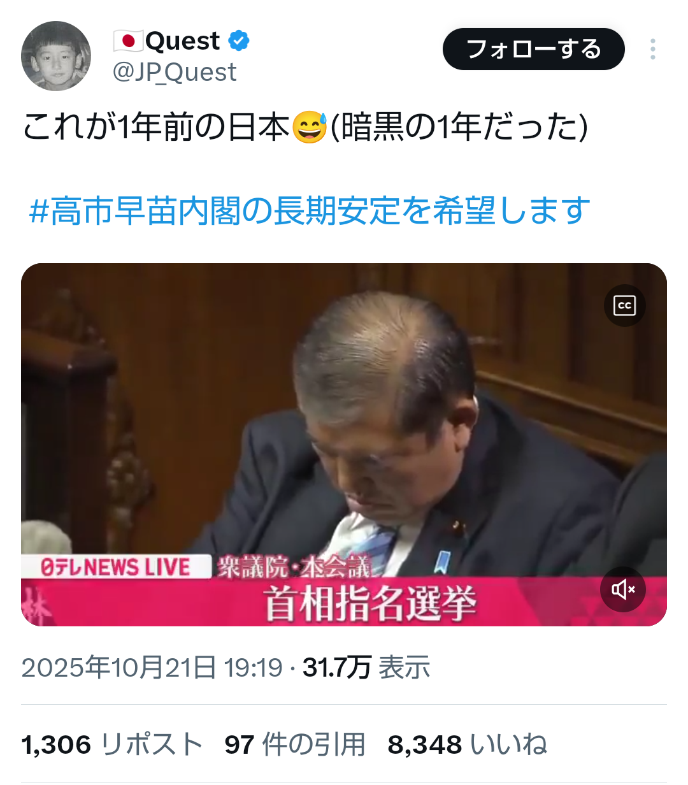The width and height of the screenshot is (688, 785).
Task: Open the 97 件の引用 quotes list
Action: pos(295,744)
